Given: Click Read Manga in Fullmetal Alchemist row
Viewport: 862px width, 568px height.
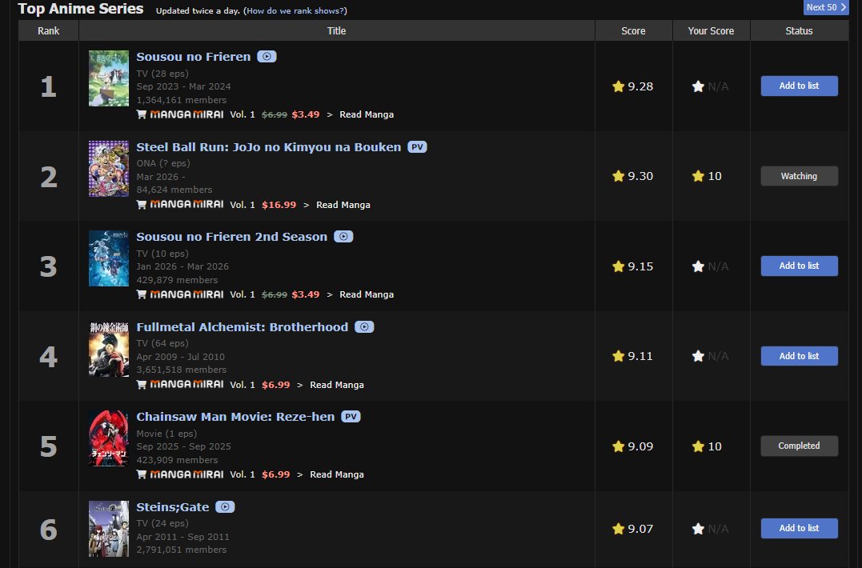Looking at the screenshot, I should (337, 385).
